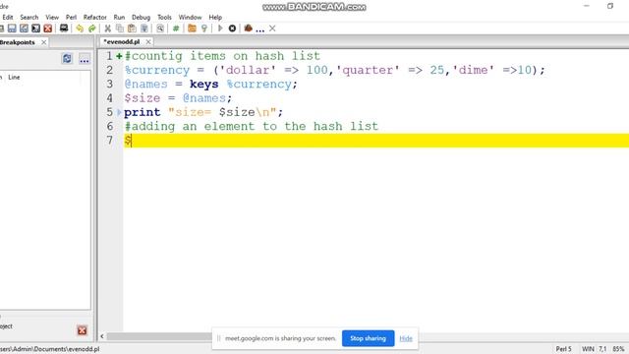Screen dimensions: 629x354
Task: Open the Refactor menu
Action: click(95, 18)
